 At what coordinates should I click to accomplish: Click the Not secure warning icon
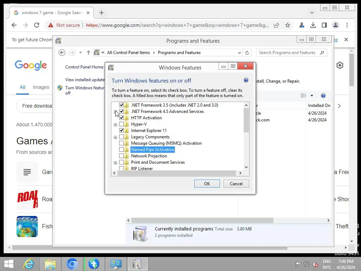point(51,25)
